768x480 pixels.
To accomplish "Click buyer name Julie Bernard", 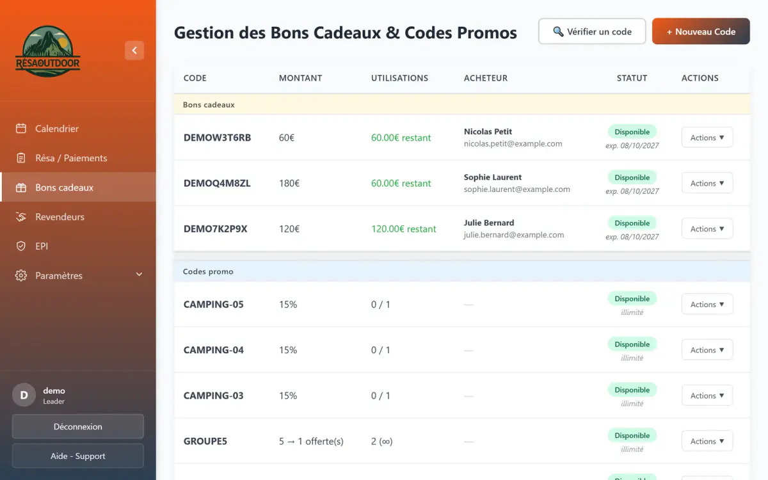I will (489, 223).
